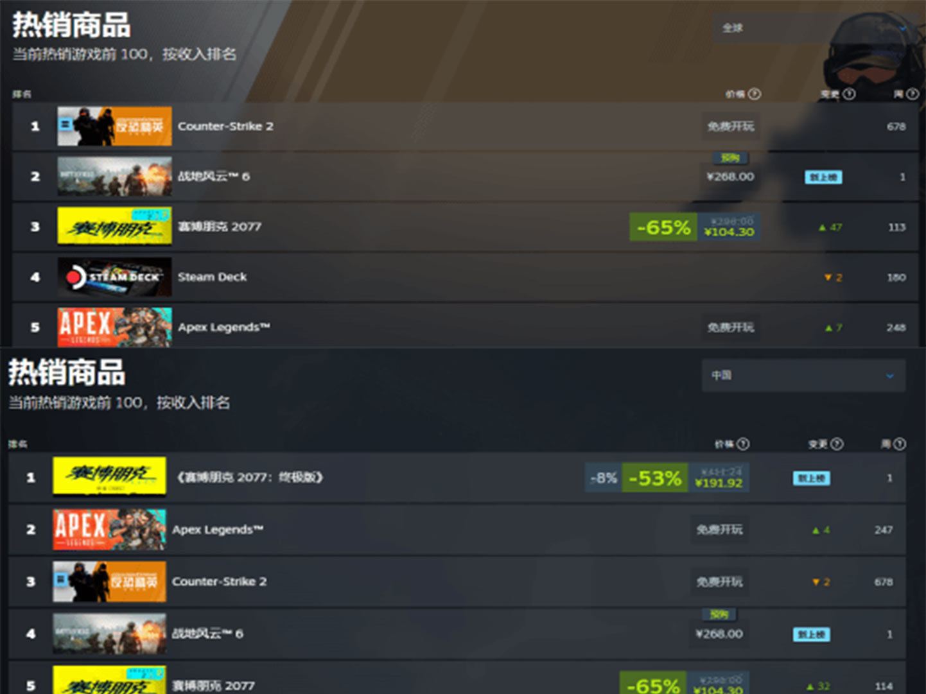This screenshot has width=926, height=694.
Task: Click help icon beside top price column header
Action: 755,94
